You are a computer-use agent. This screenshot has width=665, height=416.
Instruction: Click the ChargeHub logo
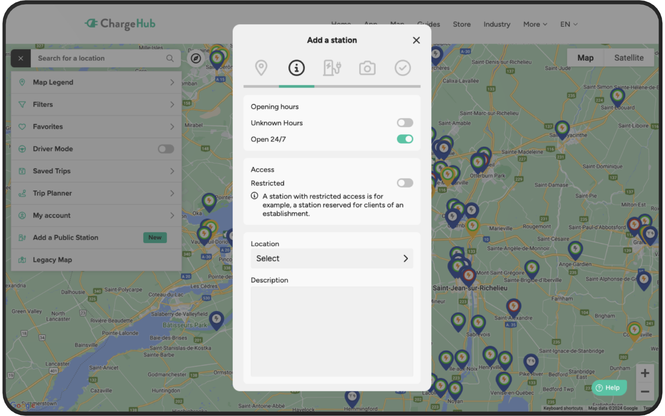click(120, 24)
